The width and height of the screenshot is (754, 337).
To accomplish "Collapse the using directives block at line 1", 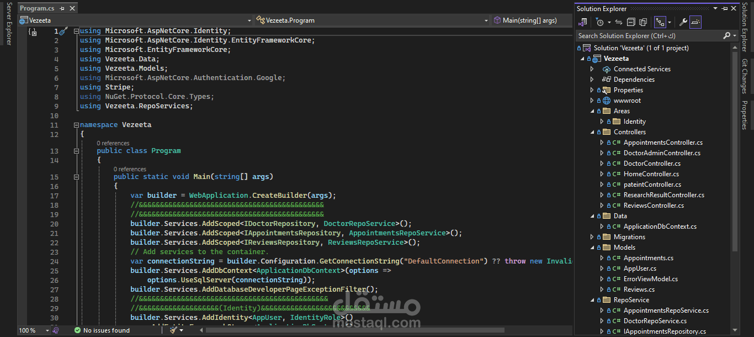I will pyautogui.click(x=76, y=31).
